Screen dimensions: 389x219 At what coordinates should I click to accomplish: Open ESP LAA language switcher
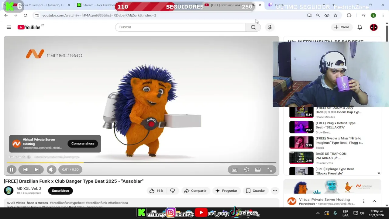(345, 213)
